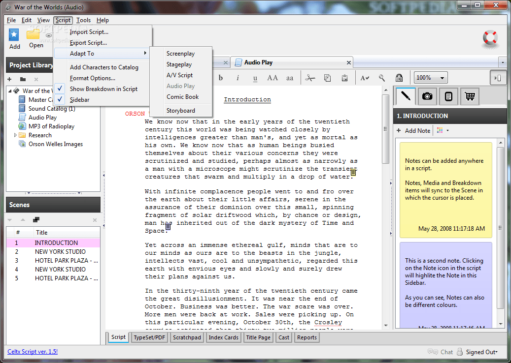
Task: Close the Audio Play tab
Action: click(349, 62)
